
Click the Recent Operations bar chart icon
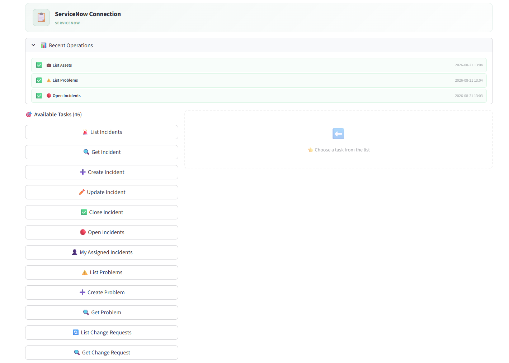click(44, 45)
